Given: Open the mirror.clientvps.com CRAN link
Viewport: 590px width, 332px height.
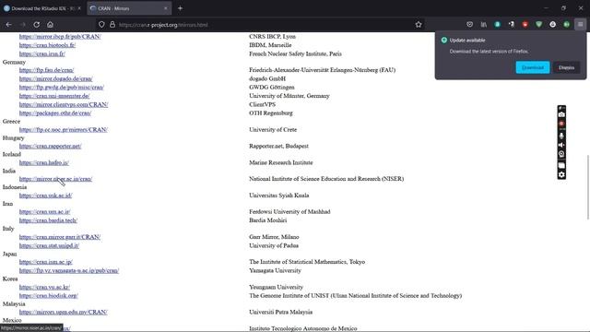Looking at the screenshot, I should pyautogui.click(x=64, y=104).
